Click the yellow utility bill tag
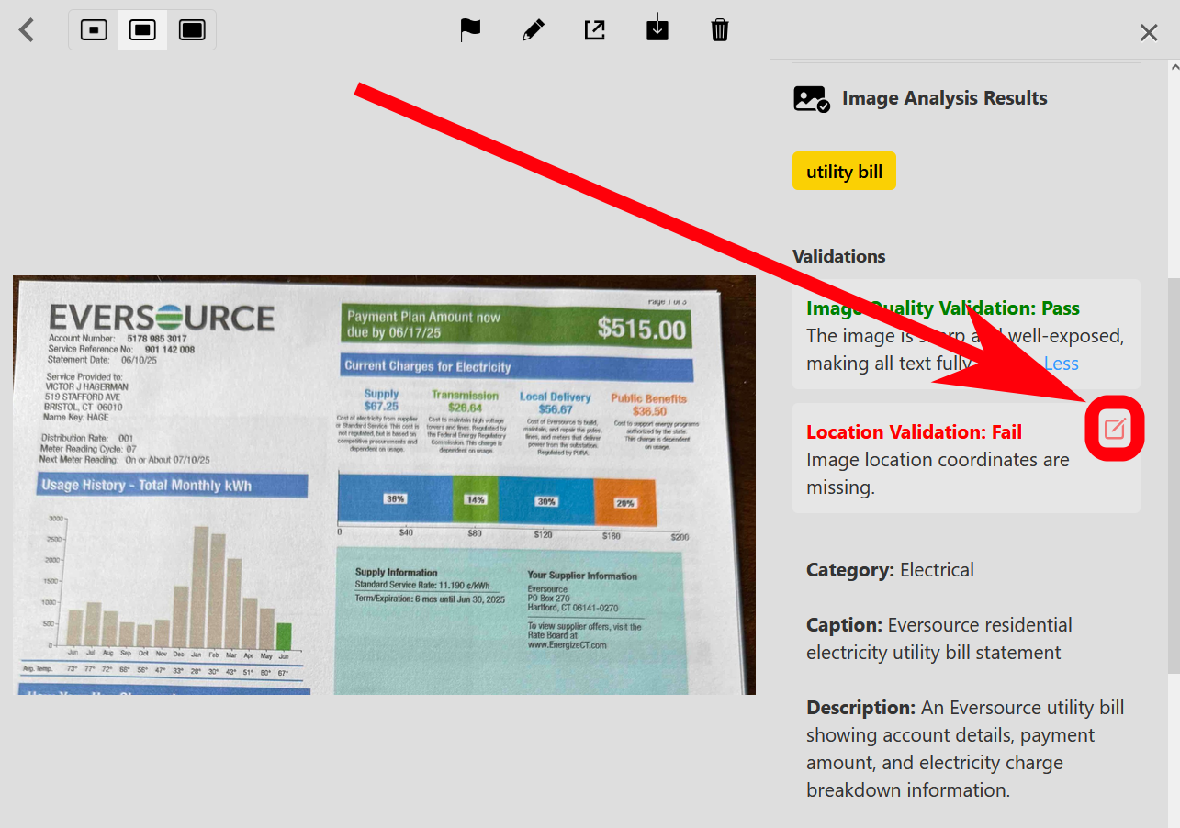 click(x=844, y=172)
